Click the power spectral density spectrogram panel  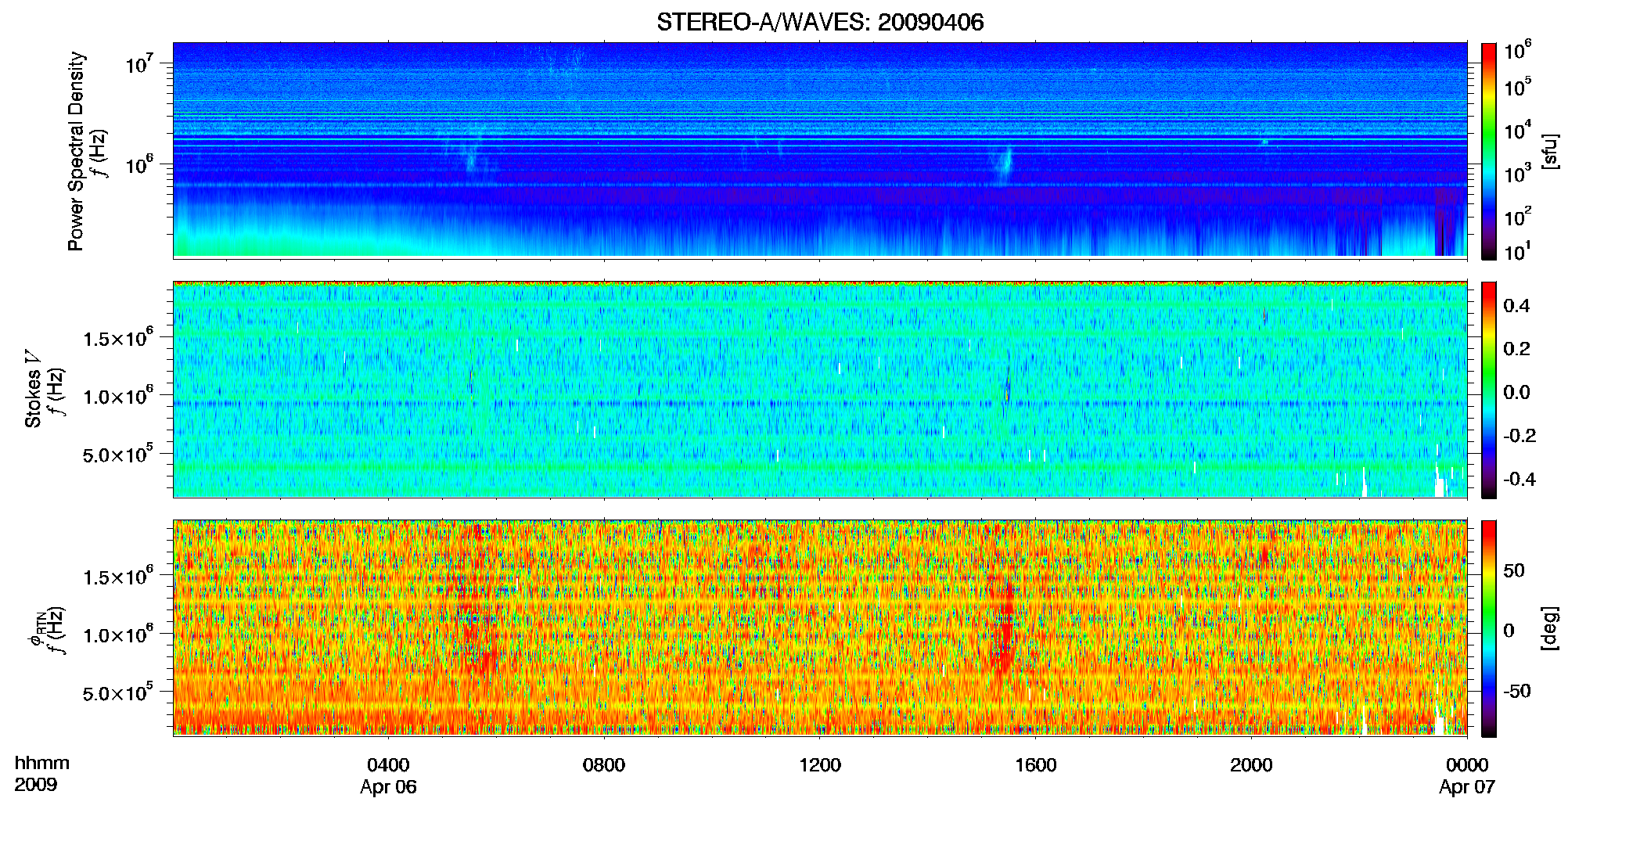[x=820, y=150]
